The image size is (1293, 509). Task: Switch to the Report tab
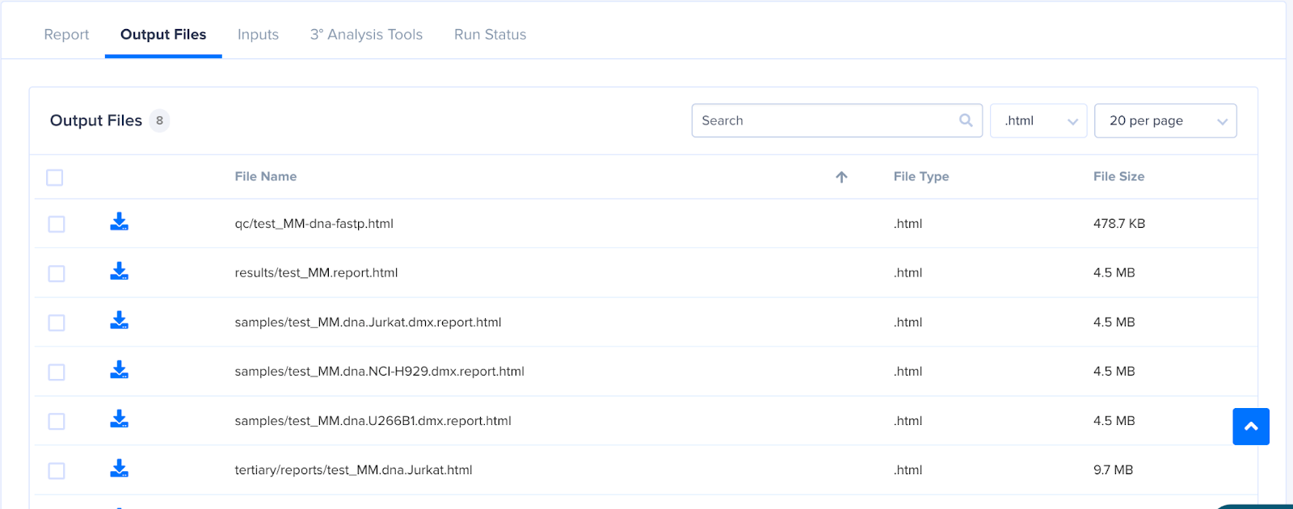(66, 35)
